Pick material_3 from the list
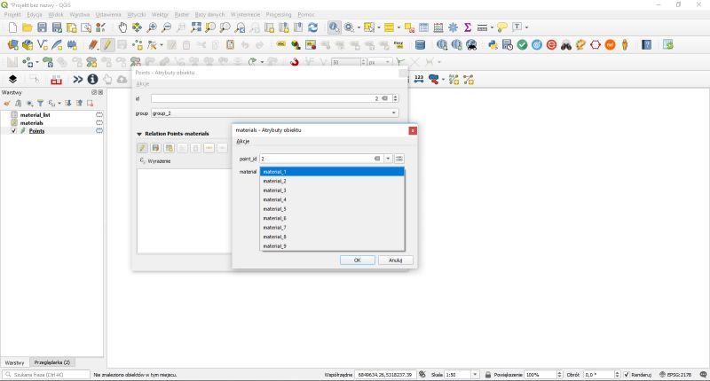Image resolution: width=710 pixels, height=381 pixels. tap(332, 190)
